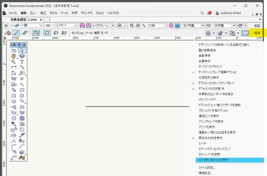Open the ファイル menu
Viewport: 267px width, 176px height.
click(13, 13)
